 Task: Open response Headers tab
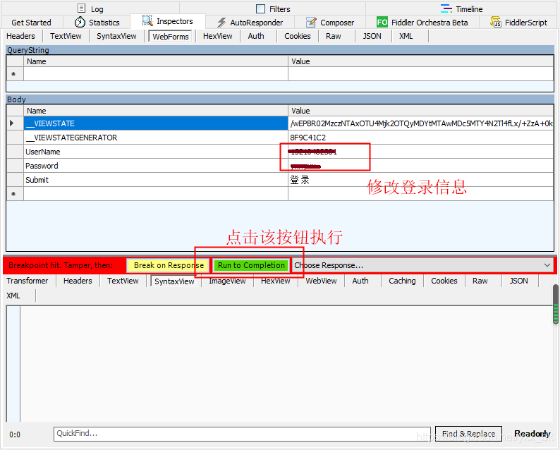78,281
